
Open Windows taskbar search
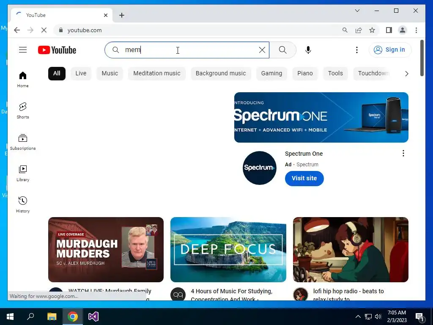[x=30, y=317]
